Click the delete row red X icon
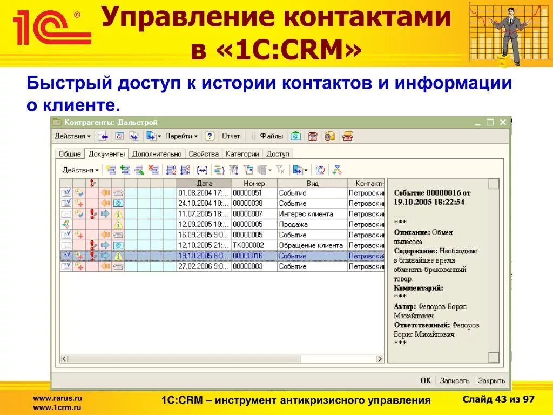This screenshot has height=415, width=553. point(153,170)
